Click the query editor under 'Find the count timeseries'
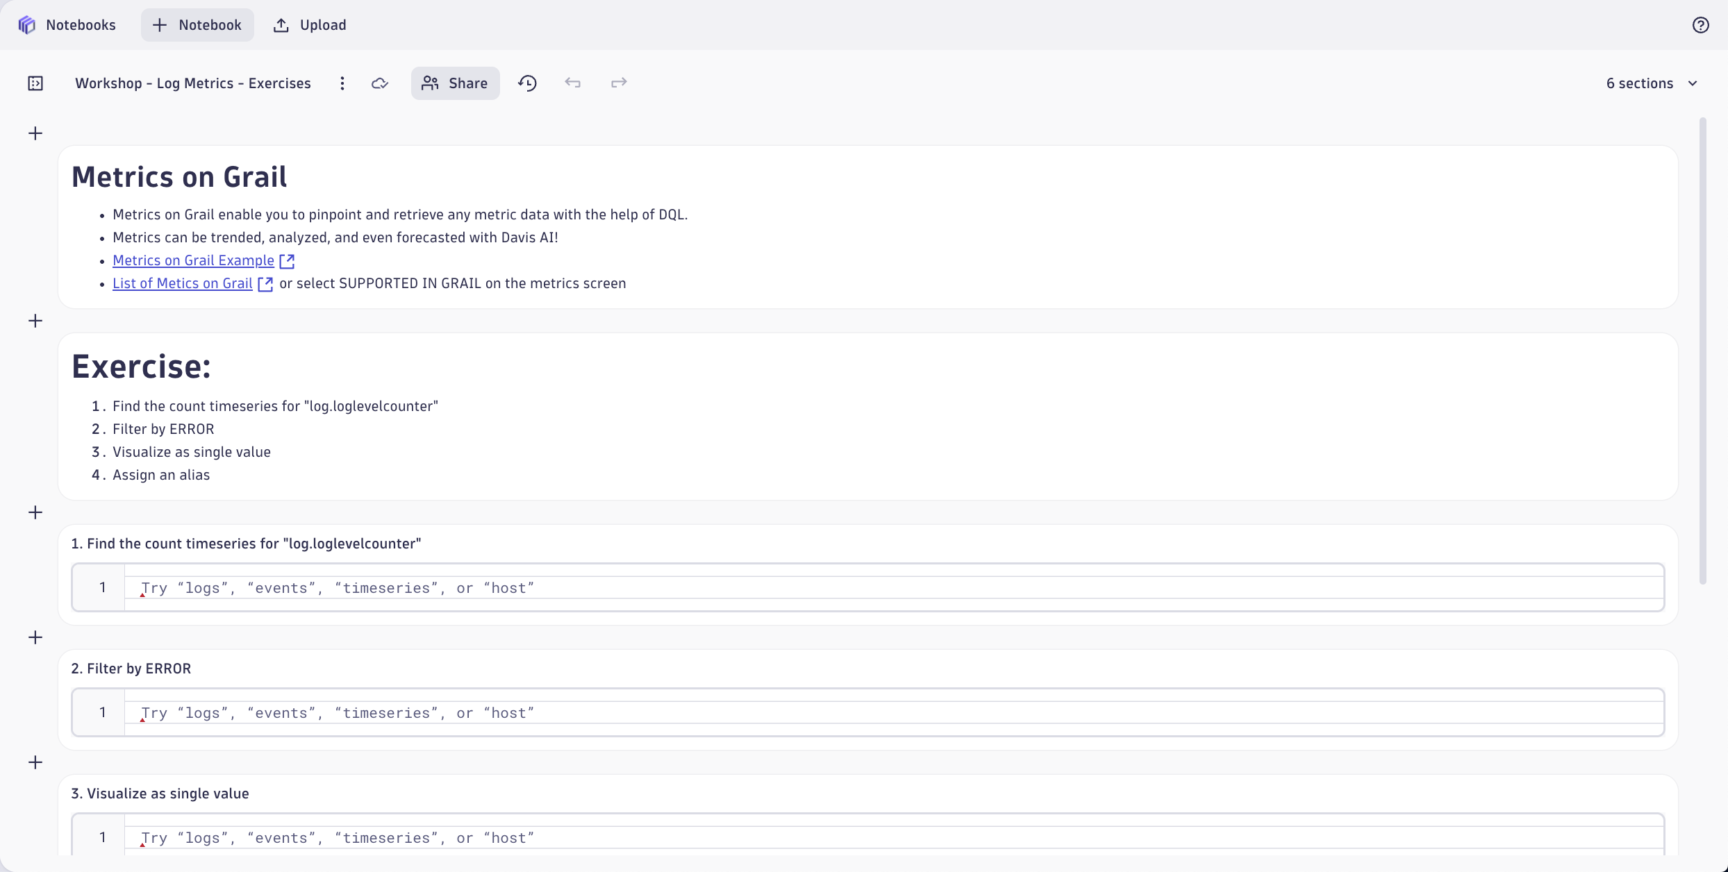Viewport: 1728px width, 872px height. click(868, 587)
